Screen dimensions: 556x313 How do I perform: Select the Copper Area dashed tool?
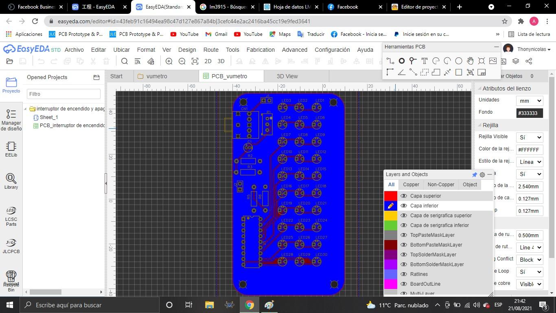coord(425,73)
